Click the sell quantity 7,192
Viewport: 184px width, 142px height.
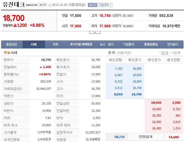pos(119,69)
